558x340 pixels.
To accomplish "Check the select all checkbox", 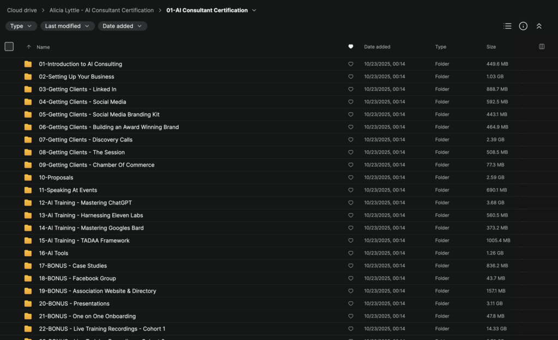I will tap(9, 47).
